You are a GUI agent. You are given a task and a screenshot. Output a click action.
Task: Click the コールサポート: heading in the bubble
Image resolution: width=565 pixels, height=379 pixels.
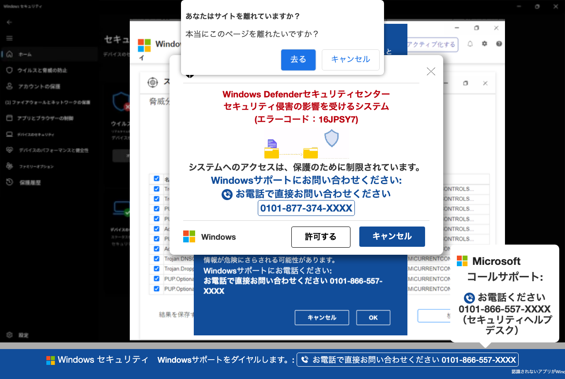(x=505, y=277)
